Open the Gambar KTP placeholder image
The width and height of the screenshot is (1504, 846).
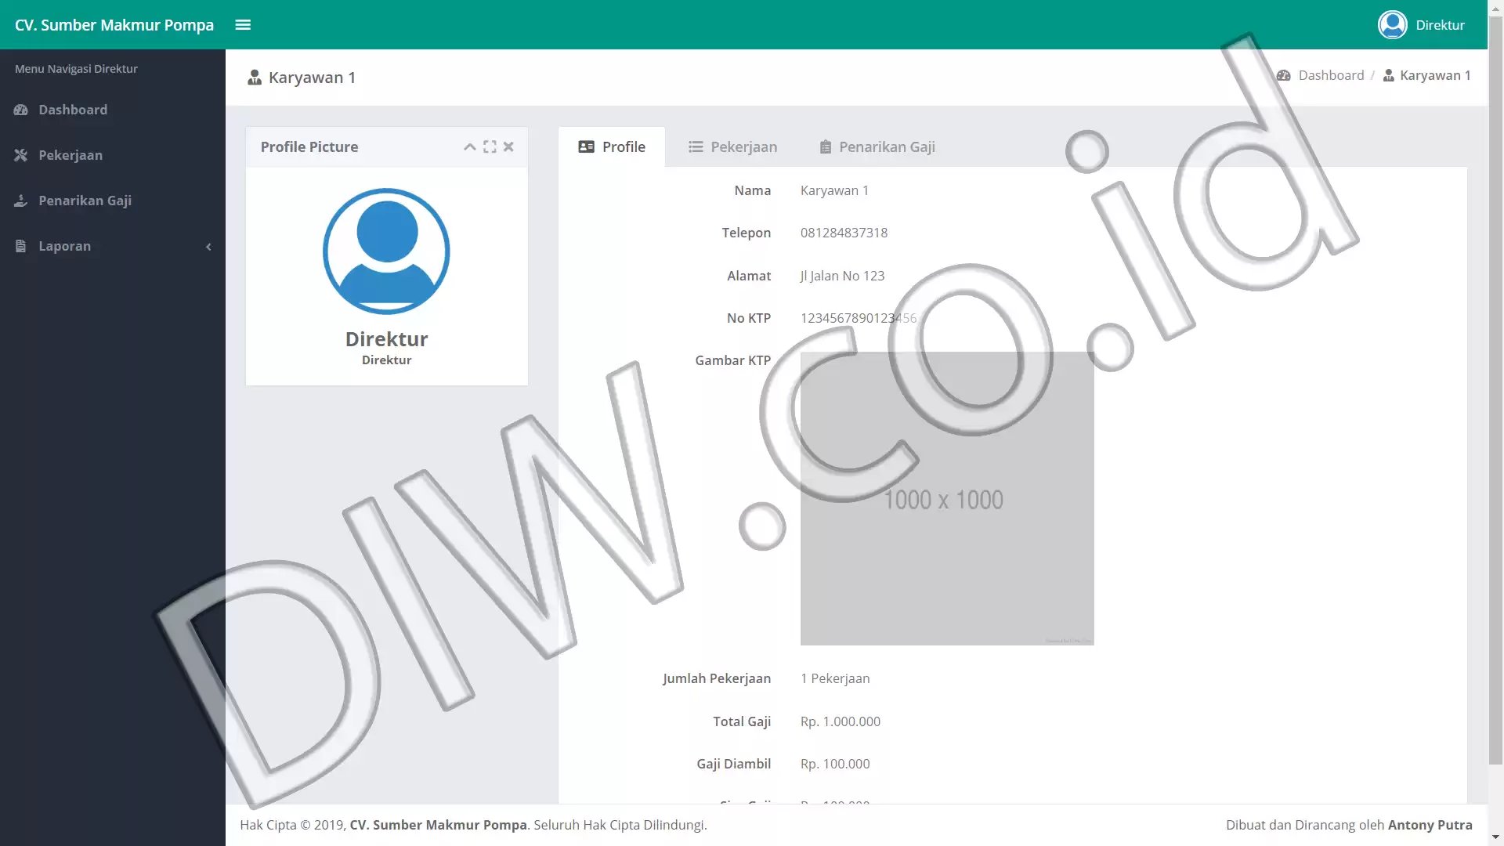click(x=947, y=498)
